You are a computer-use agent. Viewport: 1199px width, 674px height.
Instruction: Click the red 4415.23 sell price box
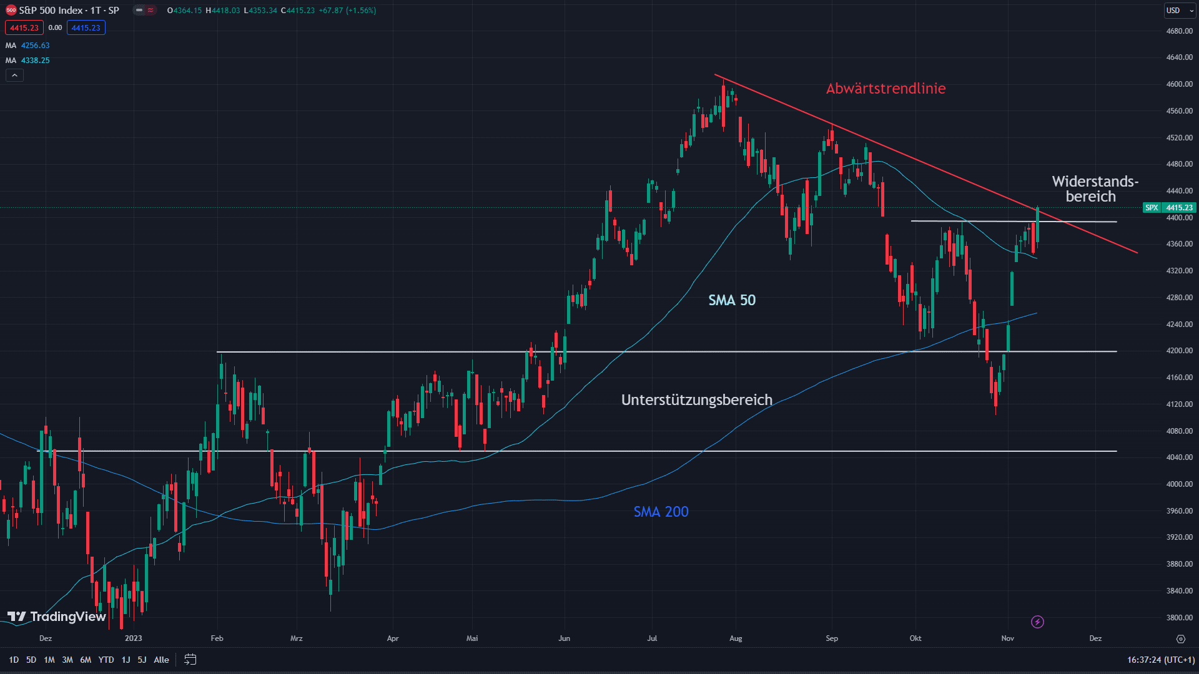pos(24,27)
